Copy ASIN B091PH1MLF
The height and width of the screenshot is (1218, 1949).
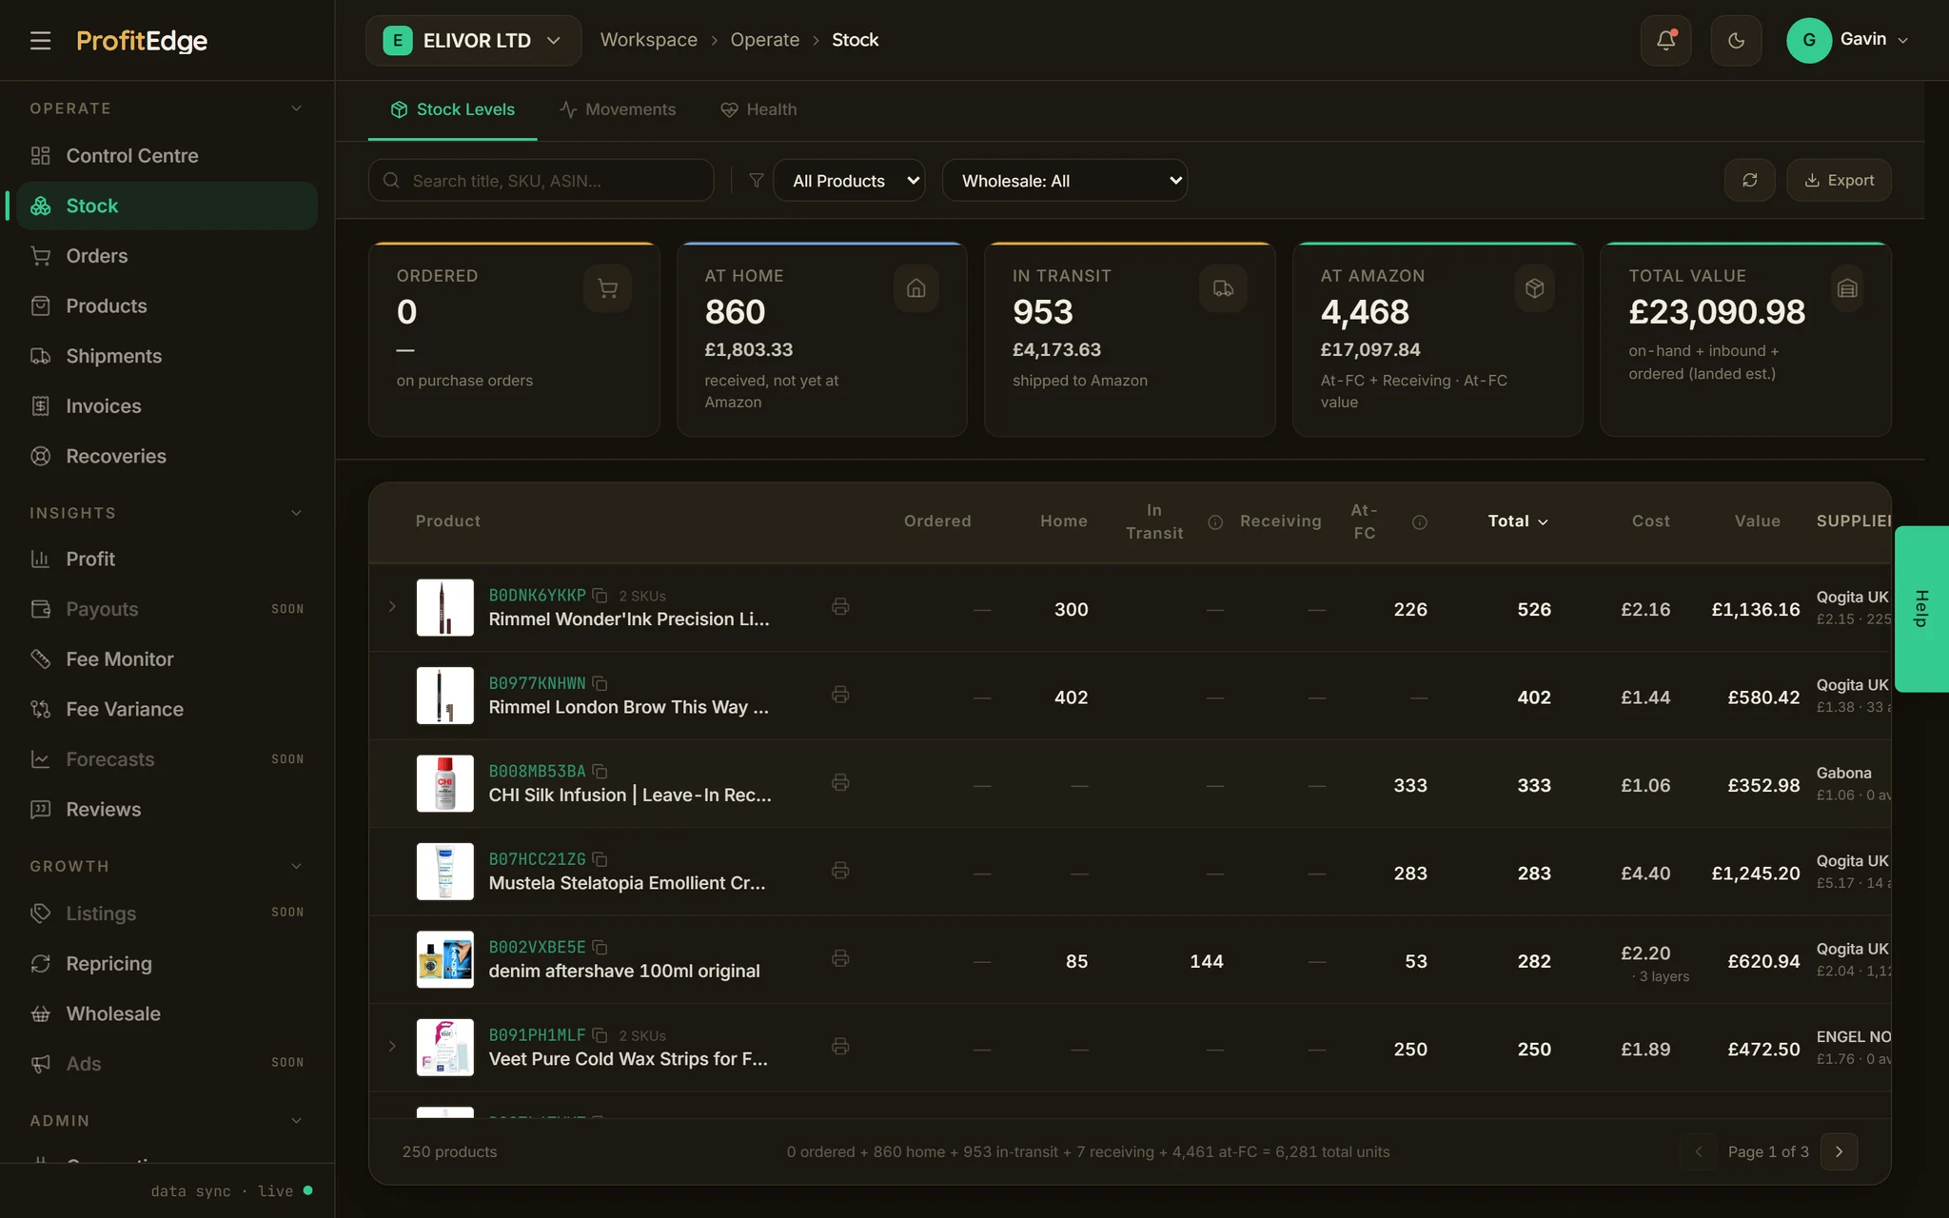pos(600,1035)
